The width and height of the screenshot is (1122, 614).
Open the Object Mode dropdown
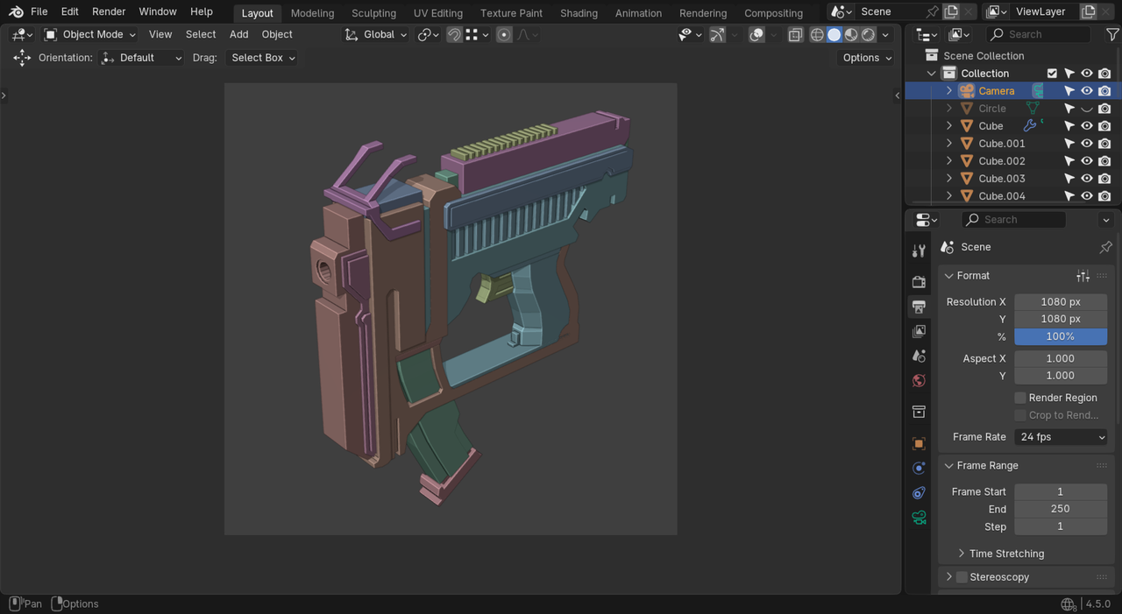click(x=90, y=34)
